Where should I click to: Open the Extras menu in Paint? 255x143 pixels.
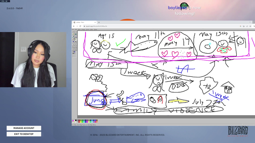[96, 29]
